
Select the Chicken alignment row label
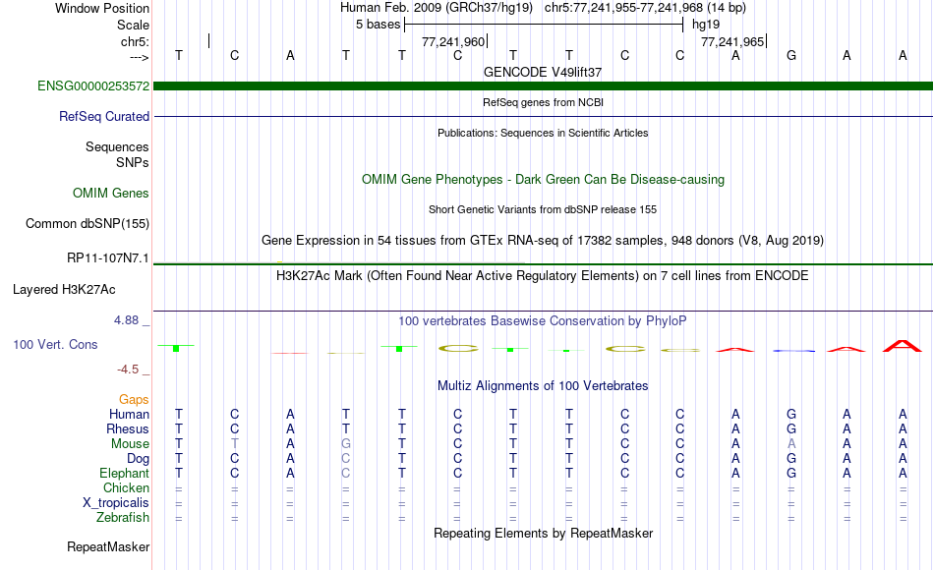pos(126,487)
